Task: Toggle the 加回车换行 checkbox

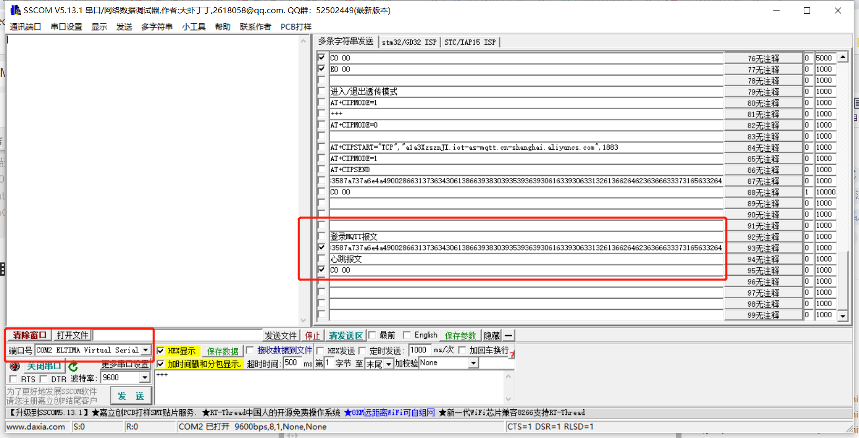Action: 462,350
